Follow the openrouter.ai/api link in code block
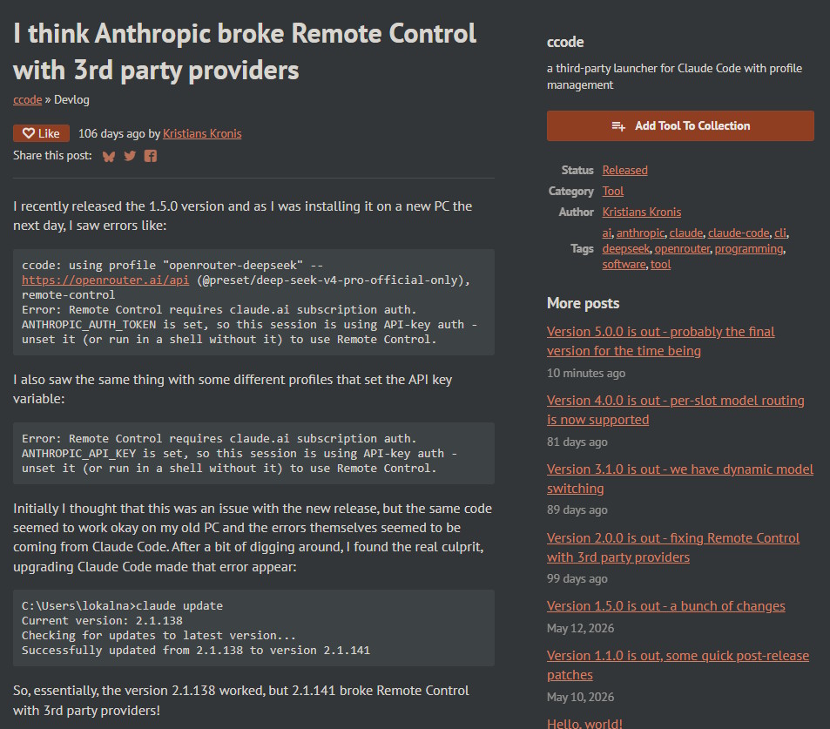Viewport: 830px width, 729px height. (105, 280)
